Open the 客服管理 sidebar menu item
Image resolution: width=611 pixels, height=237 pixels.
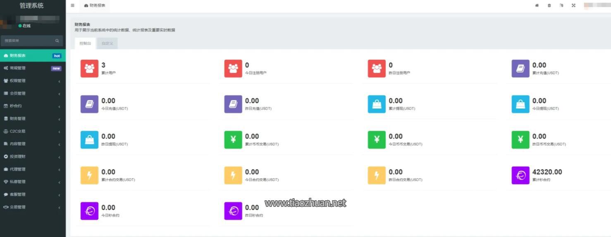pos(33,194)
